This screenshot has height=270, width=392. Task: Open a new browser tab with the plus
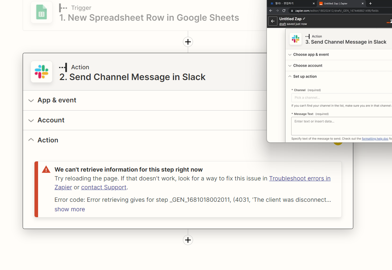tap(371, 4)
